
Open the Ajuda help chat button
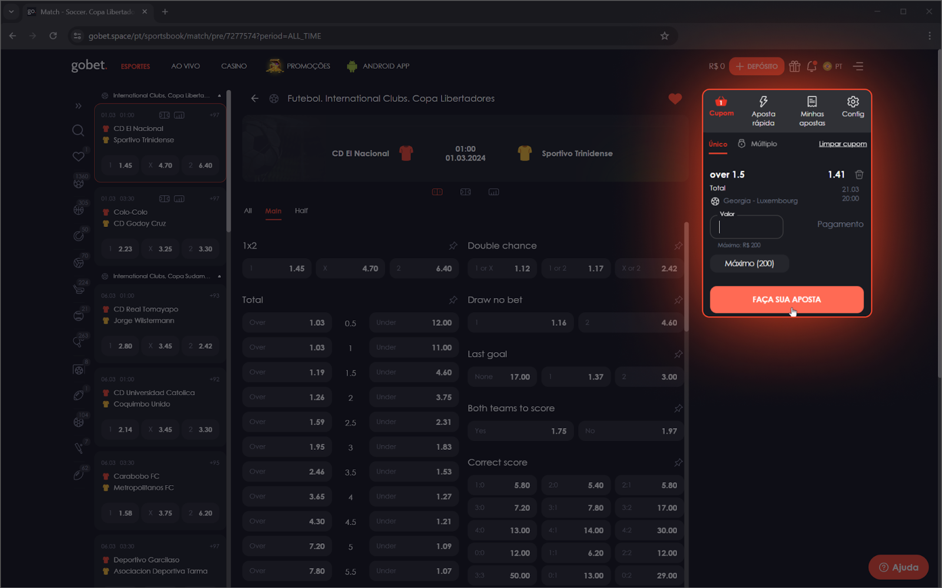[898, 567]
